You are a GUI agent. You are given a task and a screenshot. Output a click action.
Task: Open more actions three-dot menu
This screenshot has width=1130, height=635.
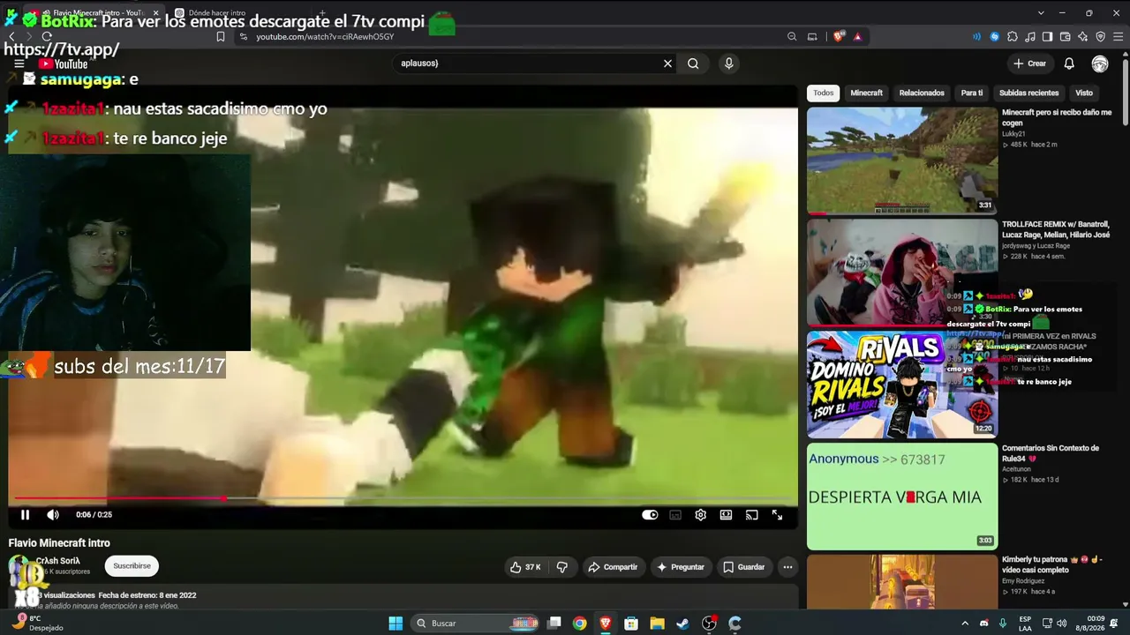[787, 567]
